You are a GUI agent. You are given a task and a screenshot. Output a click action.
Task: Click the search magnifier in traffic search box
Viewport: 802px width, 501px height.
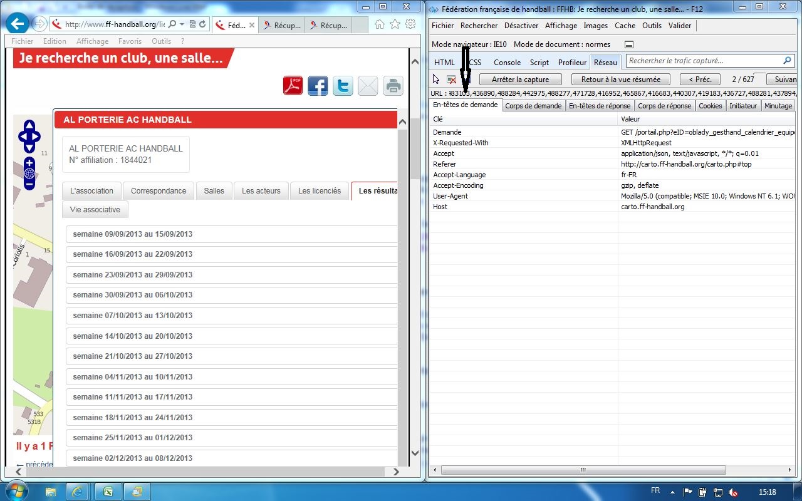pyautogui.click(x=788, y=61)
